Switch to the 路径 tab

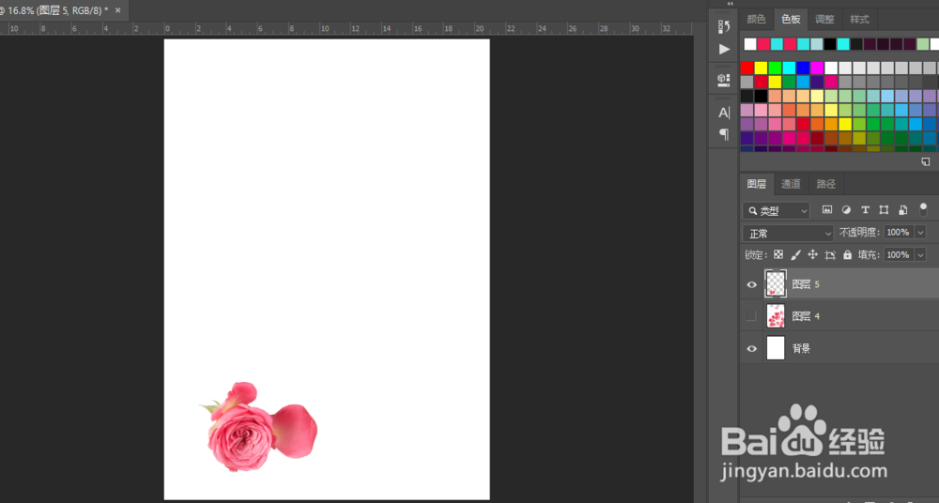coord(825,184)
